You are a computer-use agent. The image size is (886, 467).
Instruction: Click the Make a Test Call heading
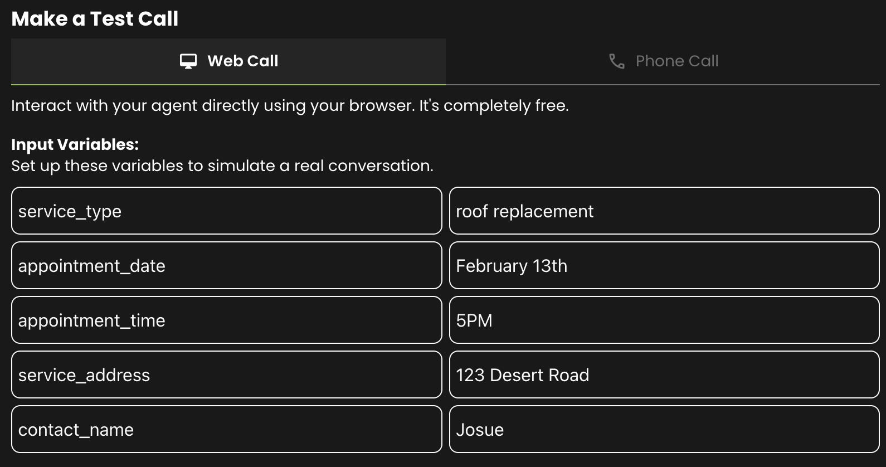click(95, 19)
